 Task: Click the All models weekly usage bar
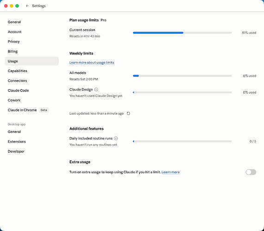tap(182, 76)
